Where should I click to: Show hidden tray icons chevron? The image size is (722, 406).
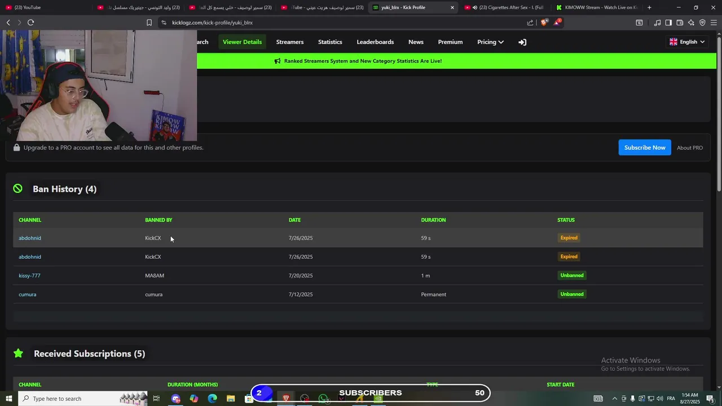[x=614, y=399]
